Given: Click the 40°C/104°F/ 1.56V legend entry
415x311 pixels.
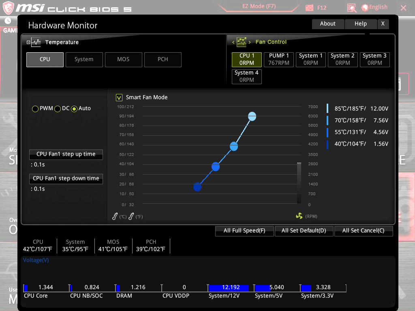Looking at the screenshot, I should click(358, 144).
